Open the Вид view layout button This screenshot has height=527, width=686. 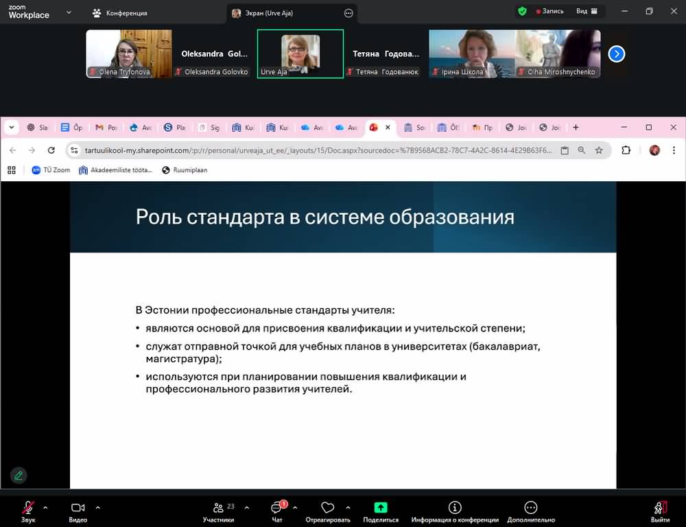(x=587, y=11)
